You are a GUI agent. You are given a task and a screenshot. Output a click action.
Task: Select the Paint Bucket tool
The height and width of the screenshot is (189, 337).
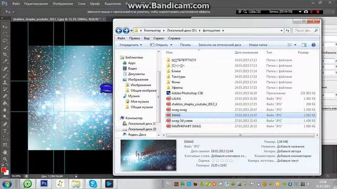coord(5,103)
